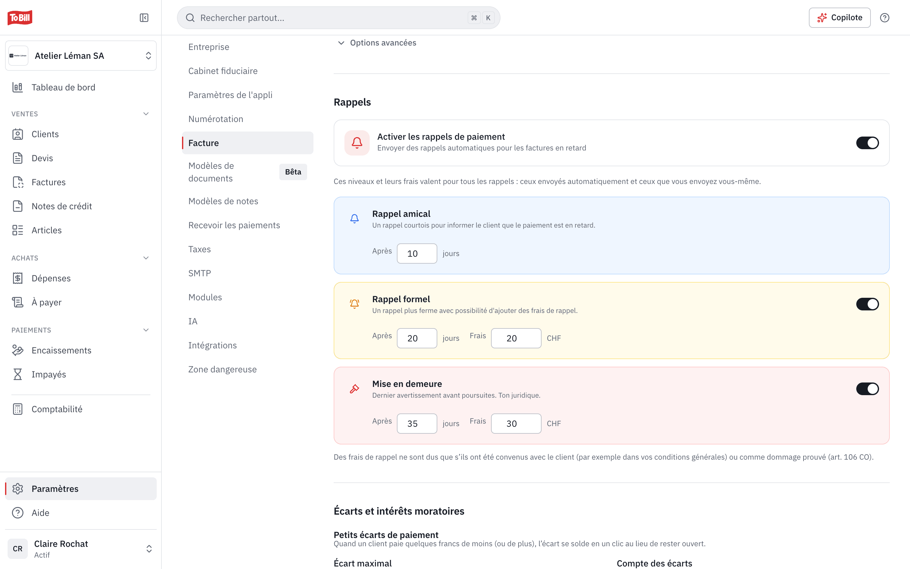Collapse the PAIEMENTS section chevron

[146, 330]
